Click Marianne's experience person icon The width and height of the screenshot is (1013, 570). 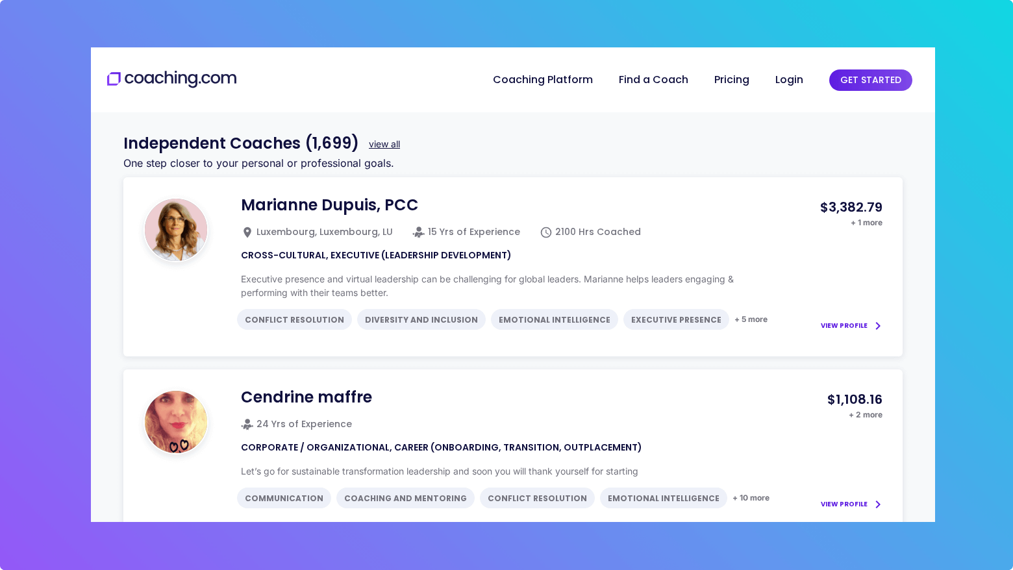tap(418, 232)
